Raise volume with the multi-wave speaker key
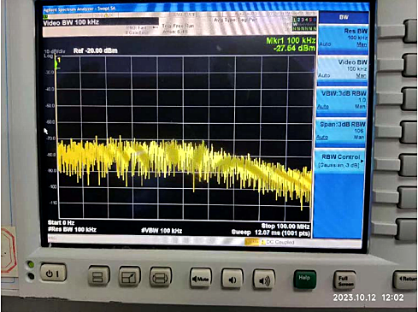 (264, 280)
